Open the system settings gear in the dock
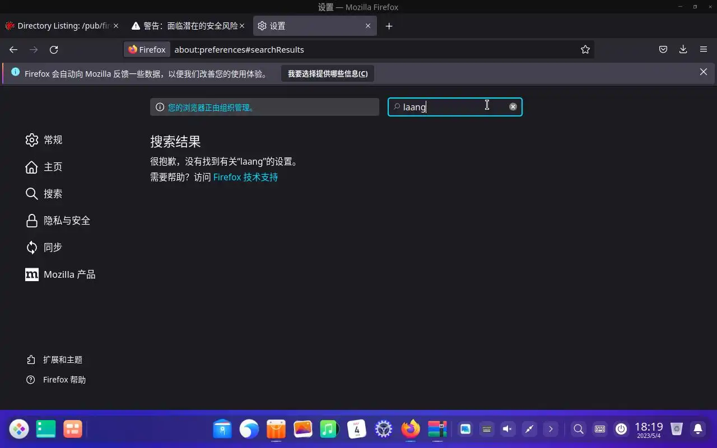 [384, 429]
